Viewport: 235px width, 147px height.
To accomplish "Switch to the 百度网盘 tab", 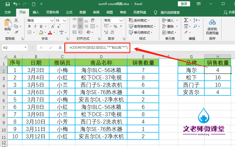I will (x=140, y=12).
